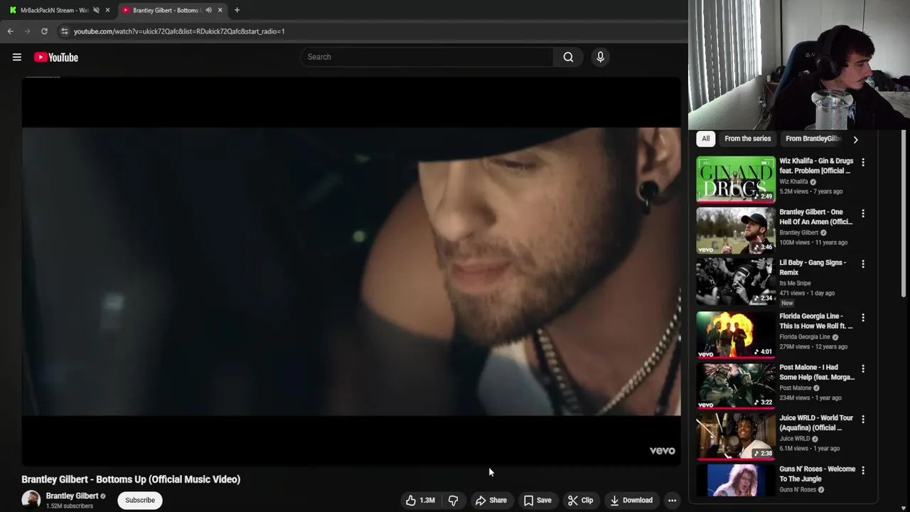Open Florida Georgia Line video title
The image size is (910, 512).
click(x=815, y=321)
